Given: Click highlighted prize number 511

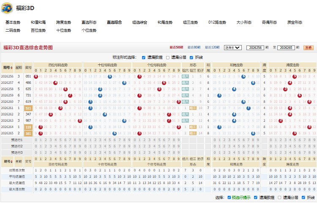Looking at the screenshot, I should 28,108.
